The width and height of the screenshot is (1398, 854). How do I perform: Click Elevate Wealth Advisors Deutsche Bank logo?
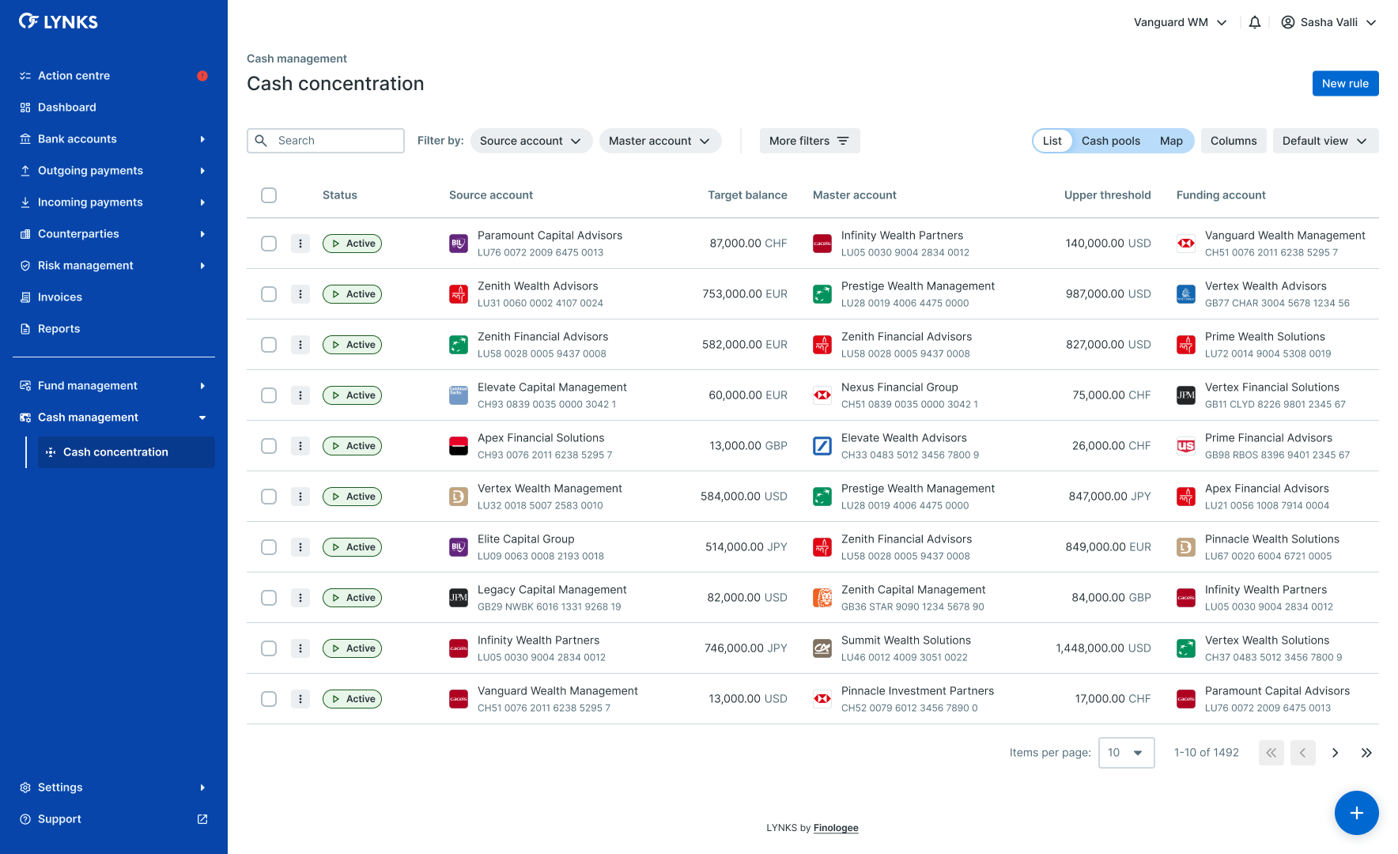(x=822, y=446)
